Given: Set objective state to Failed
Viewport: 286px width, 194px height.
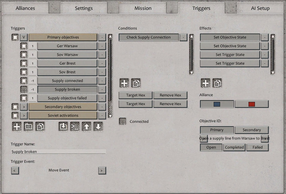Looking at the screenshot, I should 258,147.
